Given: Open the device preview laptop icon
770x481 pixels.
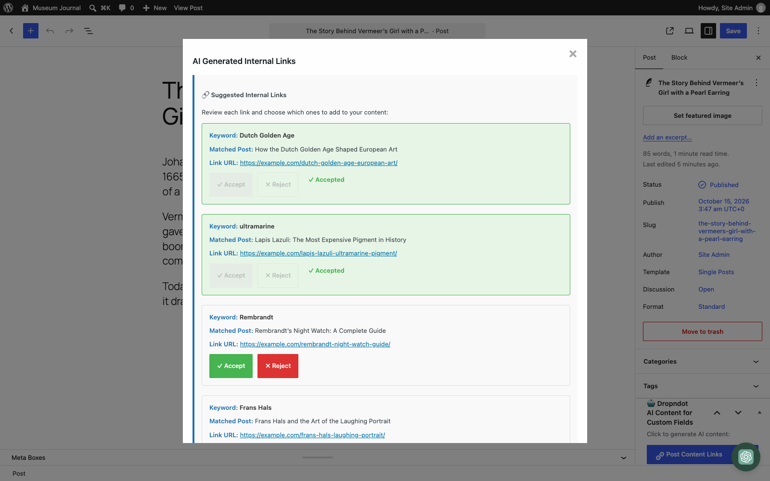Looking at the screenshot, I should coord(689,31).
